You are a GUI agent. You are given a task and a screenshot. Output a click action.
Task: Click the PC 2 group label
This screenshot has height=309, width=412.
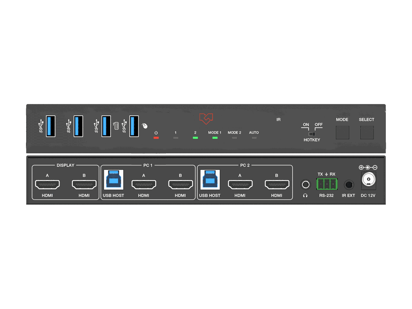tap(245, 165)
